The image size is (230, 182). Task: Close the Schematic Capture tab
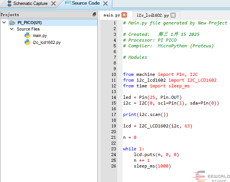(x=53, y=4)
